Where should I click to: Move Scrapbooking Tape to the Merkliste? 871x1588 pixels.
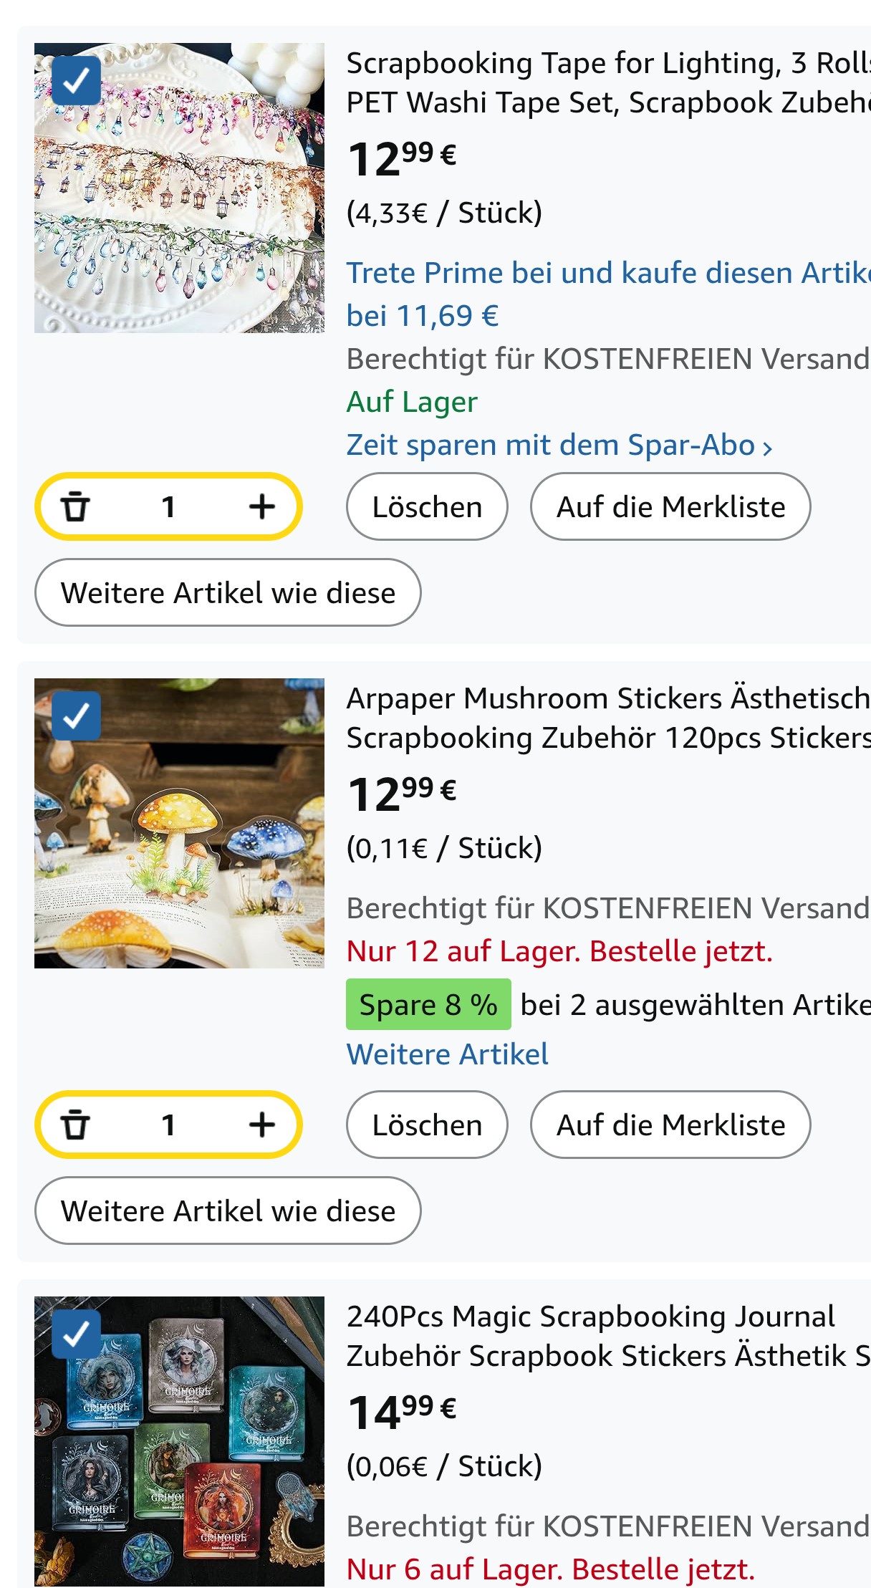(670, 507)
